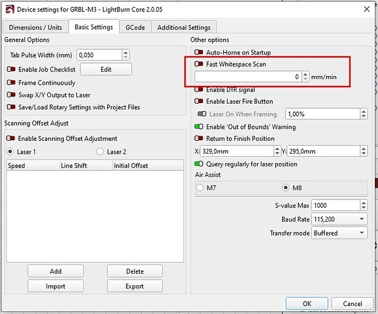The height and width of the screenshot is (314, 378).
Task: Toggle Enable DTR signal switch
Action: [199, 90]
